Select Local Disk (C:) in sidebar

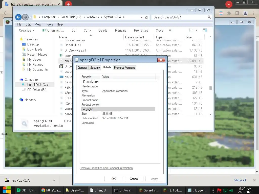pos(37,85)
